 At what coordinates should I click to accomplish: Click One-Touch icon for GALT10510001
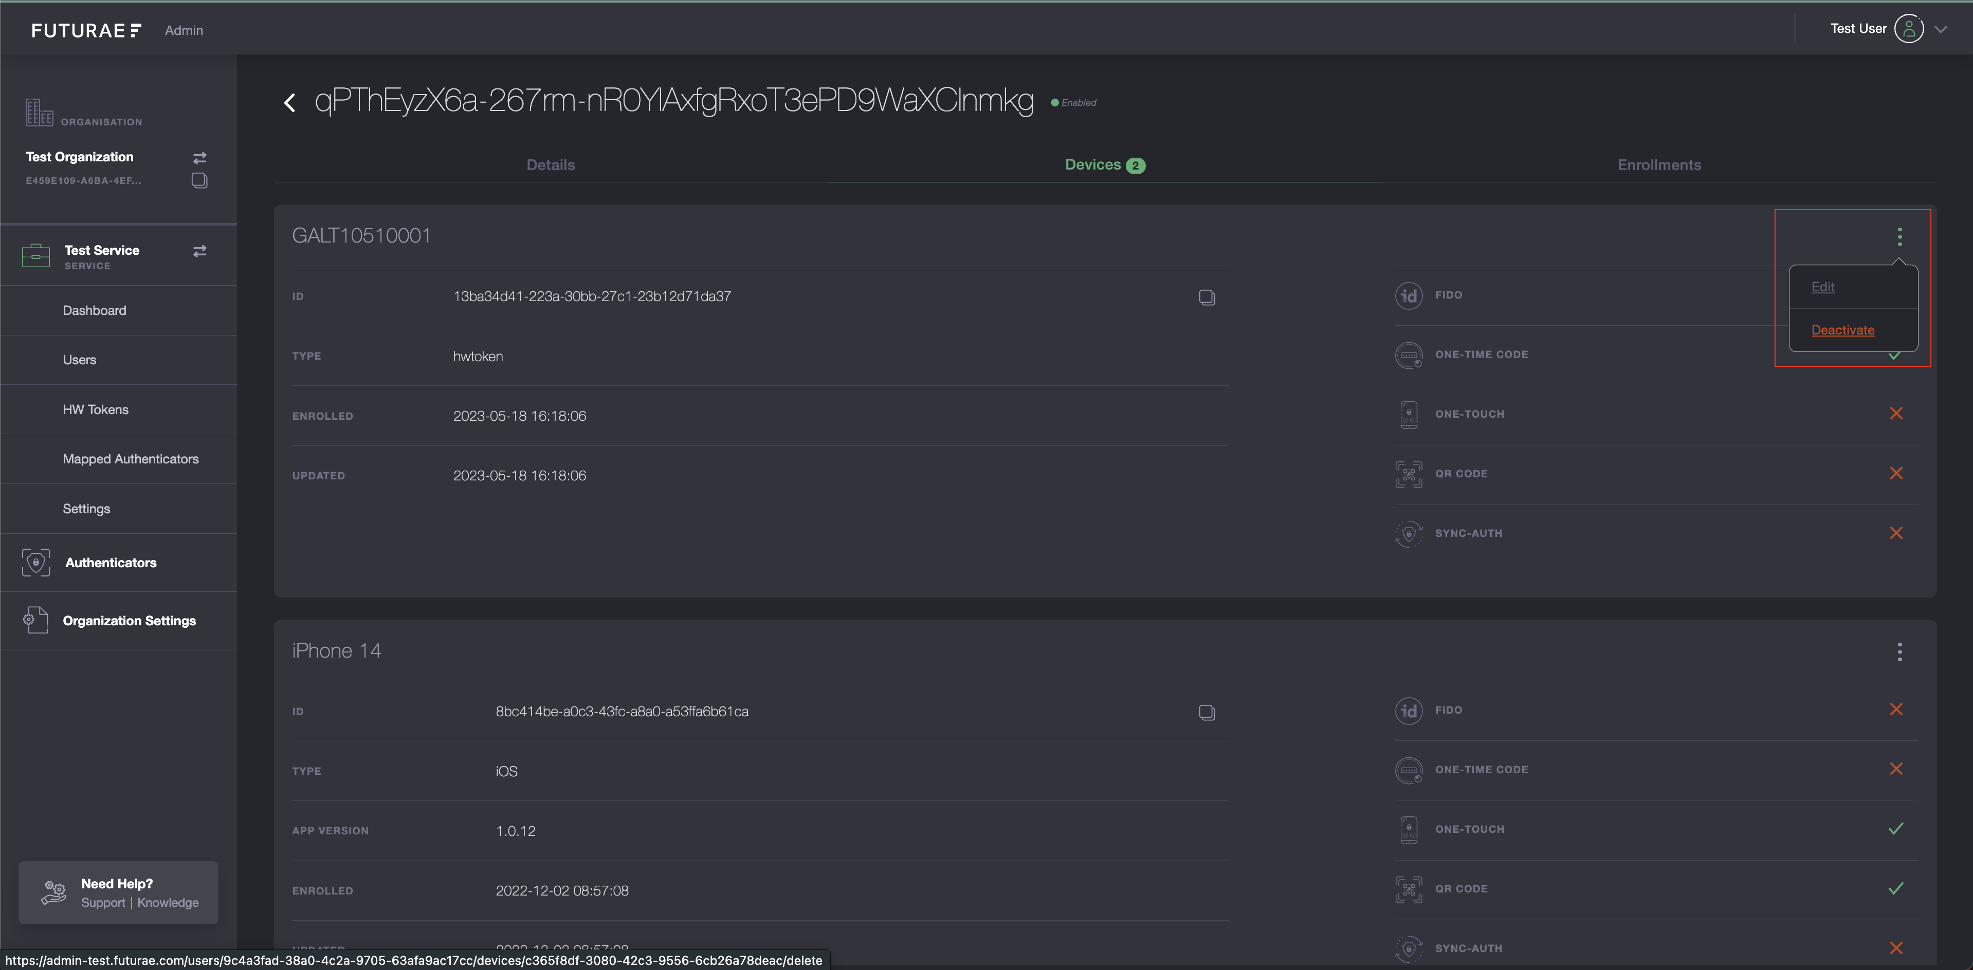[x=1409, y=415]
